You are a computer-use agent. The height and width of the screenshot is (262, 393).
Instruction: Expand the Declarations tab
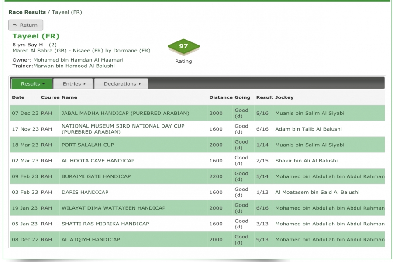coord(121,83)
